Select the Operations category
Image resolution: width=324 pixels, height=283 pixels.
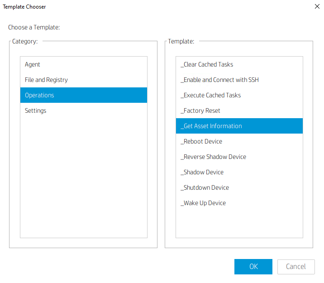pos(84,95)
